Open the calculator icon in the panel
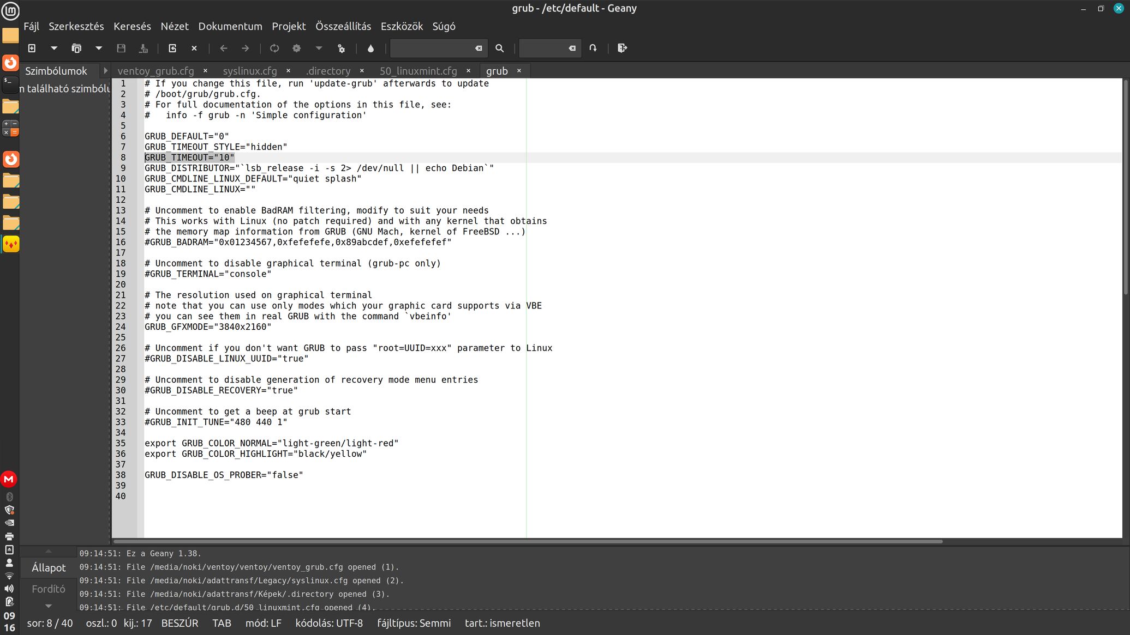Screen dimensions: 1130x635 [x=10, y=128]
